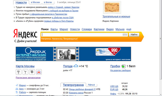The height and width of the screenshot is (96, 162).
Task: Click the Найти search button
Action: pos(134,35)
